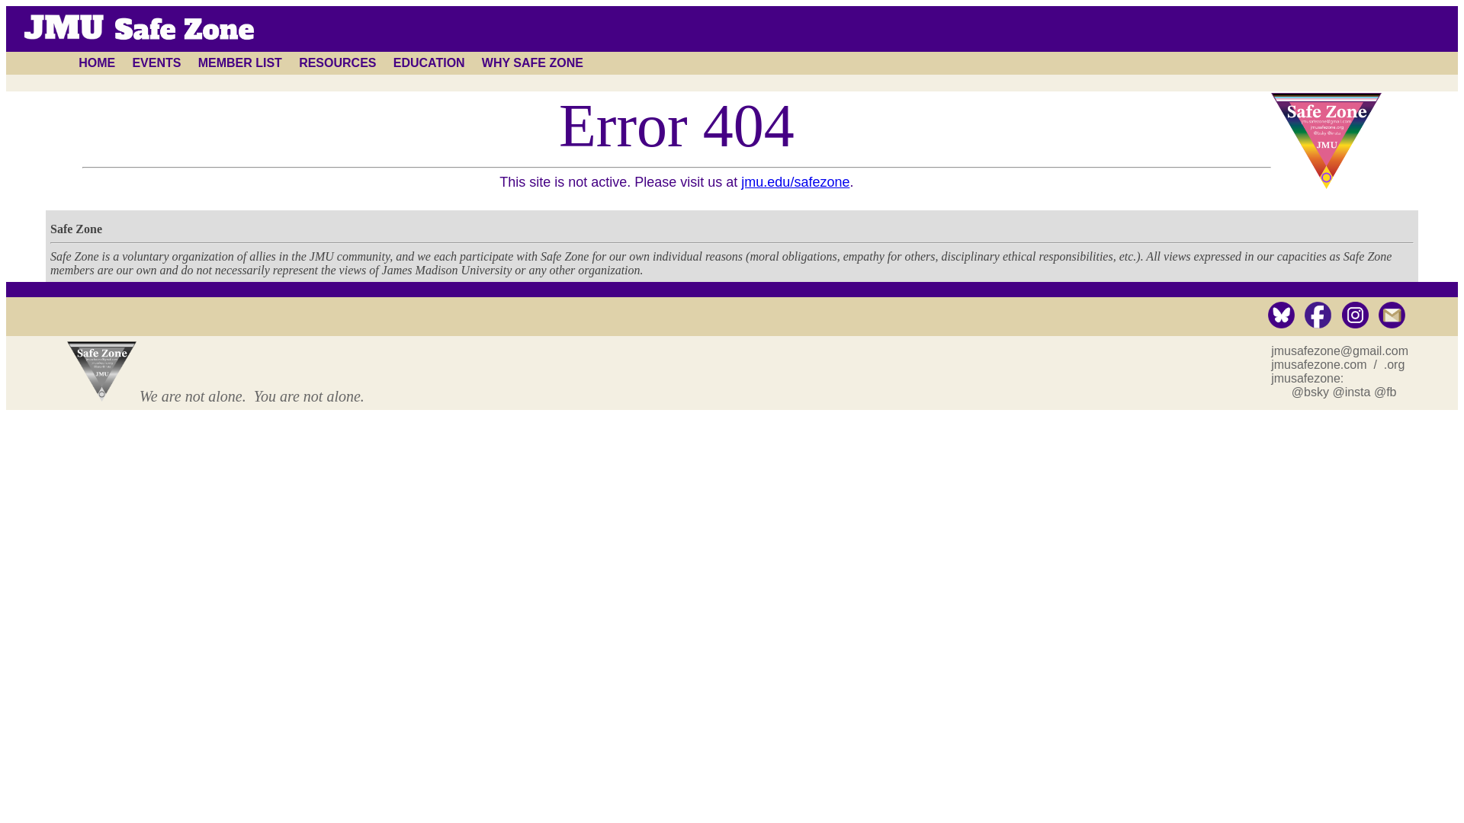Open the MEMBER LIST page
The width and height of the screenshot is (1464, 823).
pos(240,63)
